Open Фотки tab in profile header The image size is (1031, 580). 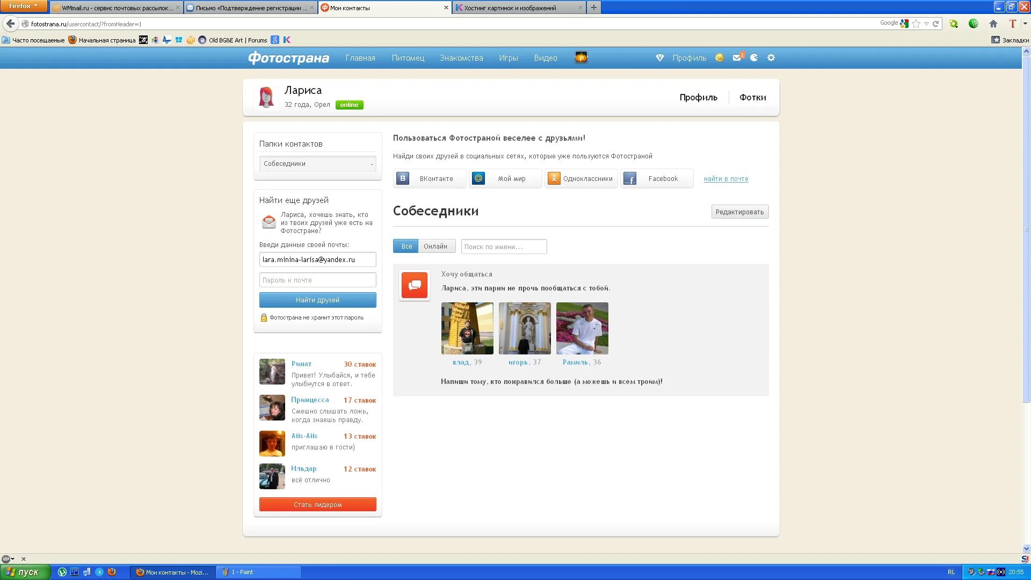753,98
